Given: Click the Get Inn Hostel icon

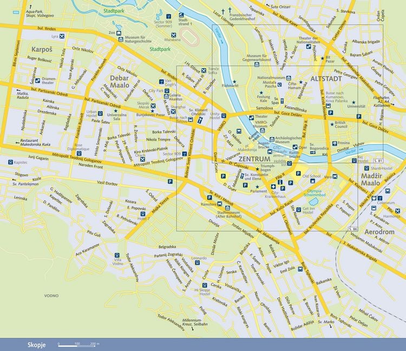Looking at the screenshot, I should pos(298,209).
